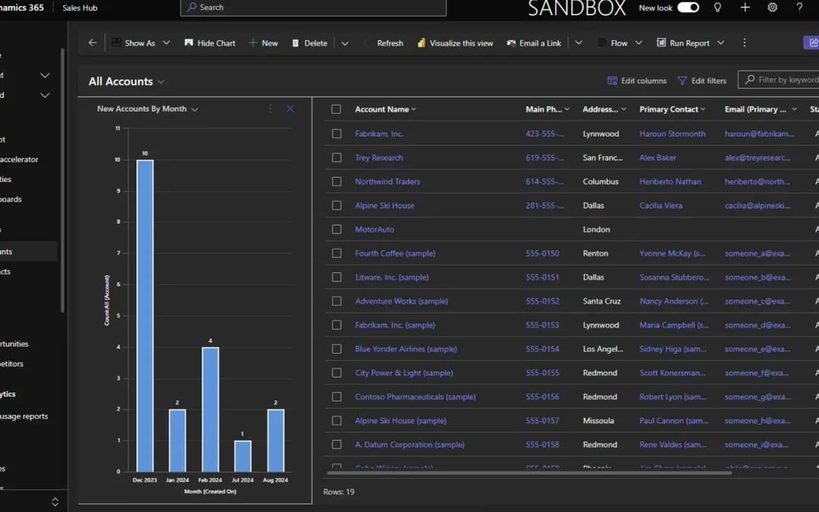Open Address column header menu
Image resolution: width=819 pixels, height=512 pixels.
coord(604,109)
